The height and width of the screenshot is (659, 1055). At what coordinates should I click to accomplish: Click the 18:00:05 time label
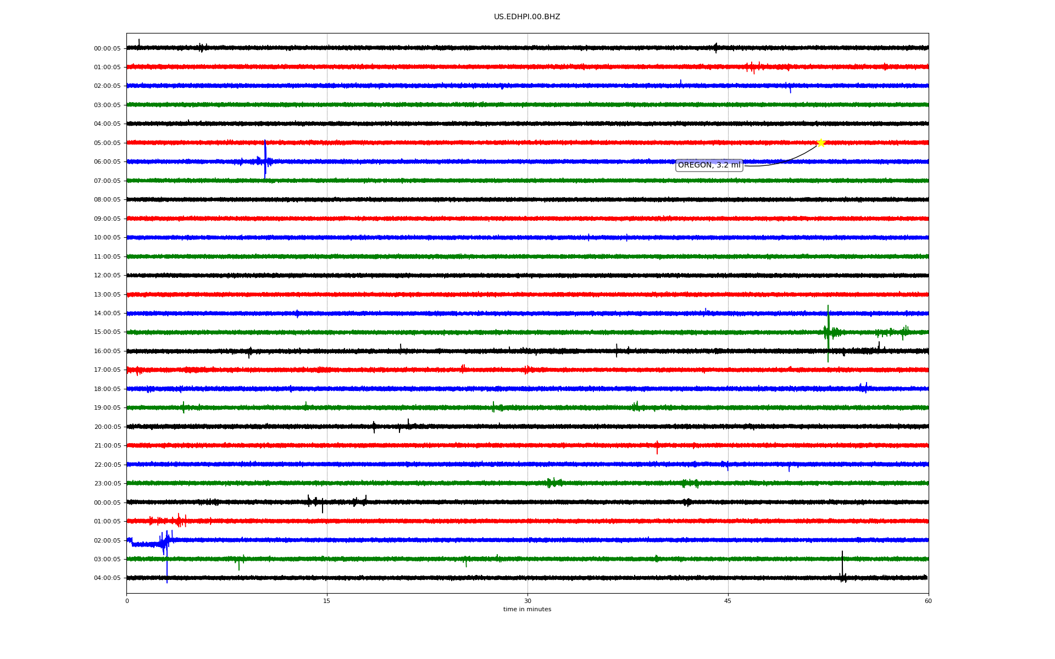(107, 389)
